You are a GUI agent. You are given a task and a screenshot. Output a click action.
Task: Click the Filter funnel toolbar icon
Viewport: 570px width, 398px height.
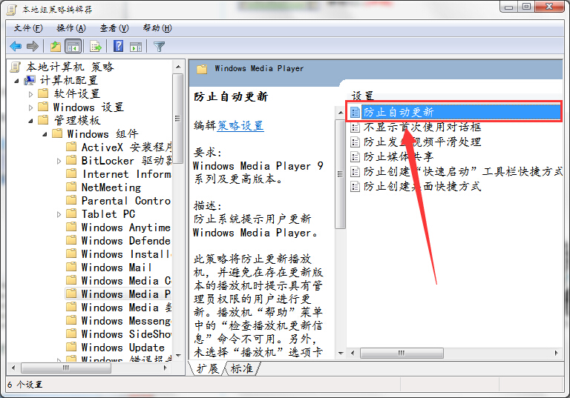[159, 46]
